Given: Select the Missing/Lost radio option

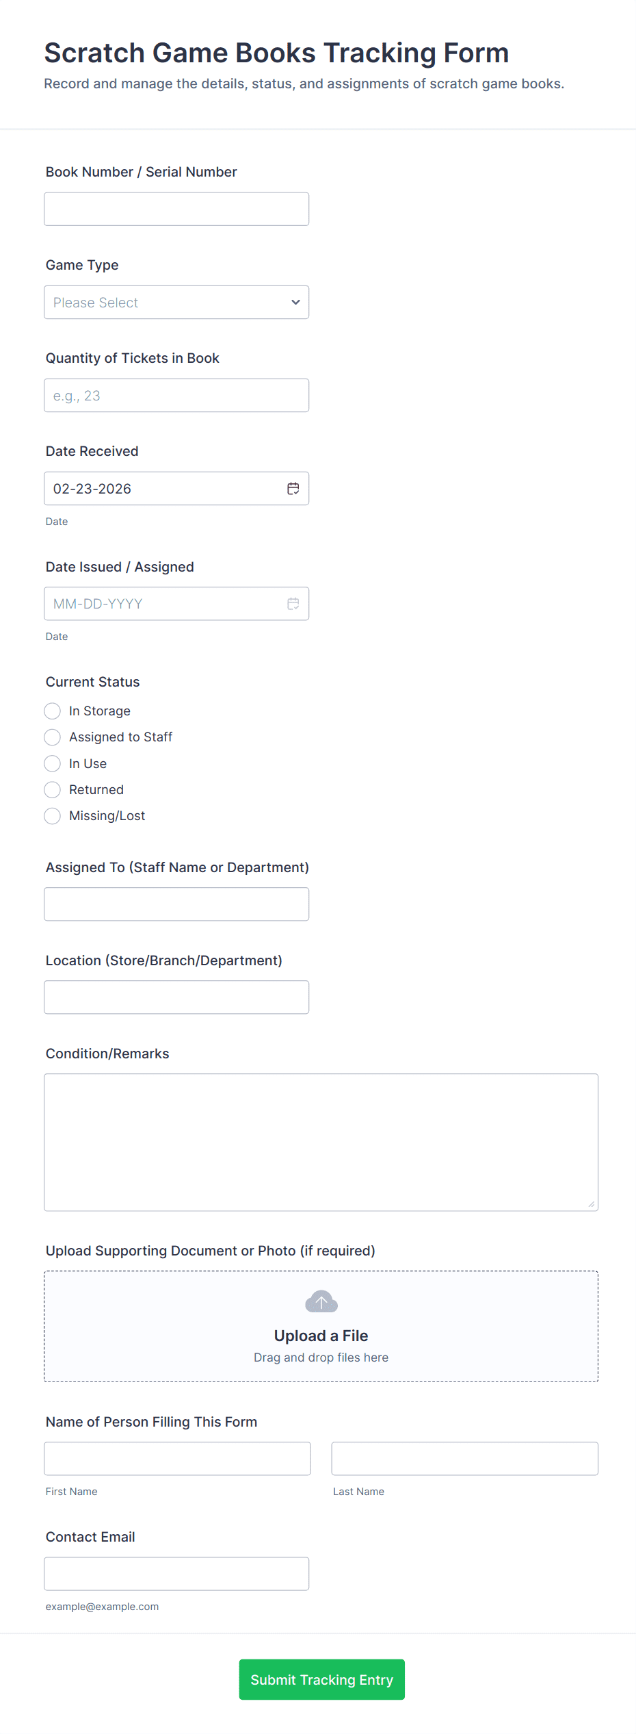Looking at the screenshot, I should point(53,816).
